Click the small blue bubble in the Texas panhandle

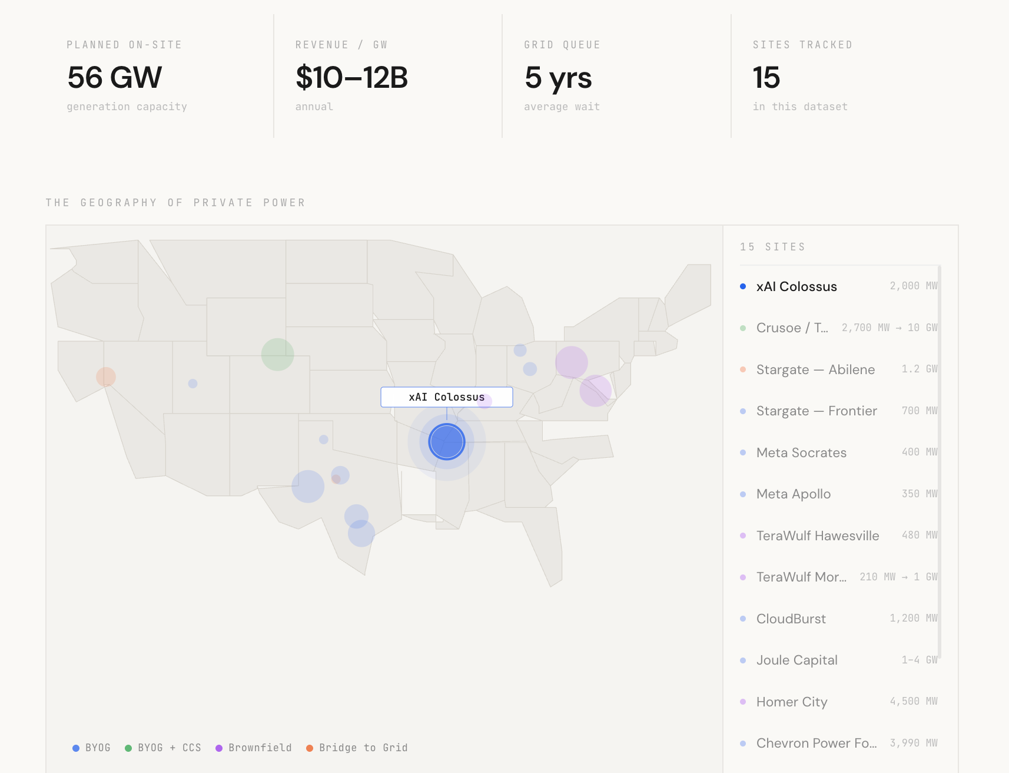point(323,440)
